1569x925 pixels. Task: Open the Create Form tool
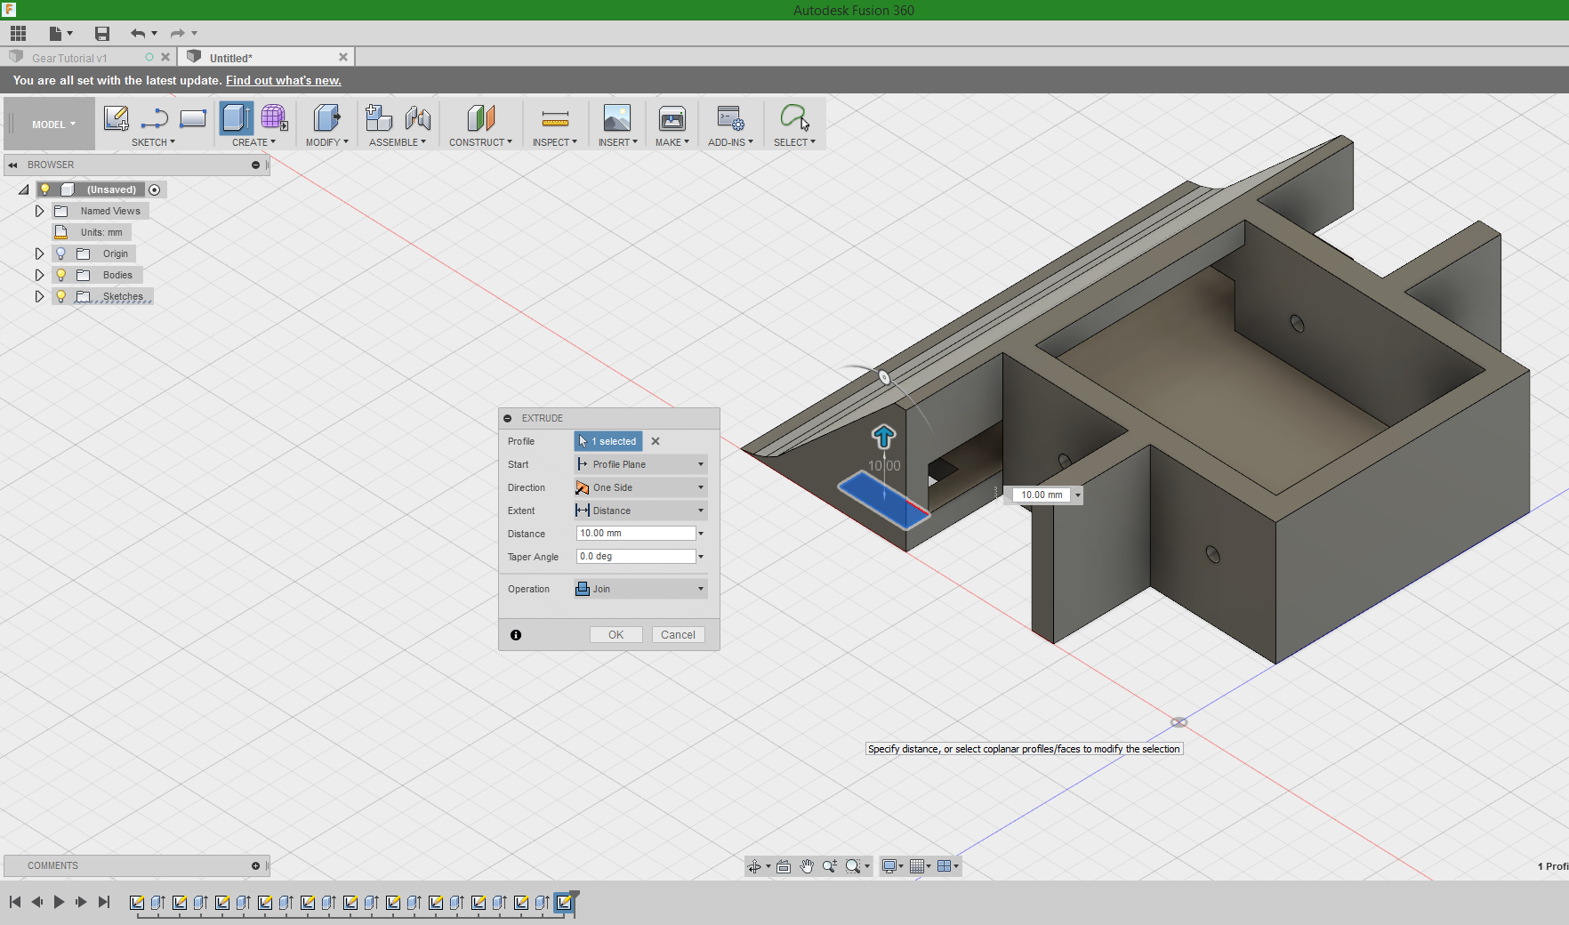point(273,117)
